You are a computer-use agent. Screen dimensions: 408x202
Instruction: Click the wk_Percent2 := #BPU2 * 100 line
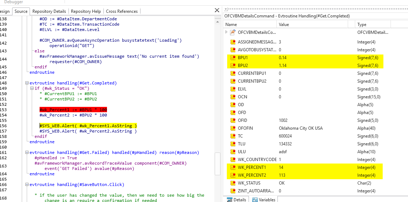click(x=73, y=115)
